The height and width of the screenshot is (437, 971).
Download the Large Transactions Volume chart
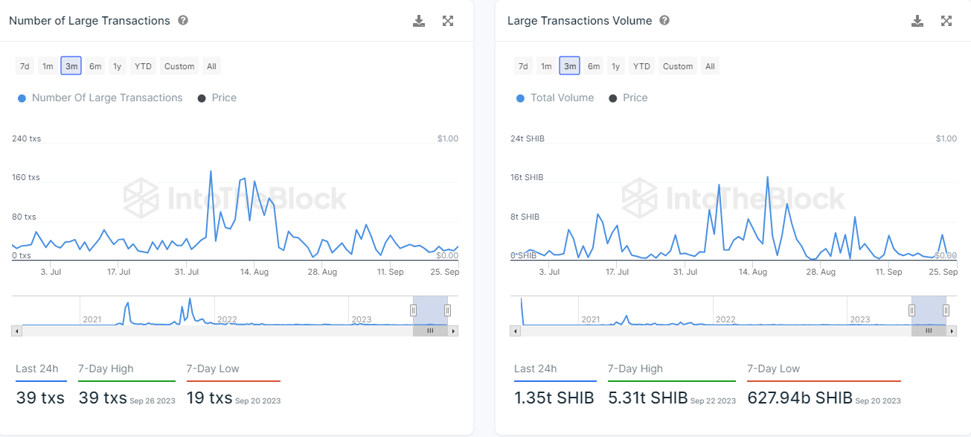pos(917,21)
